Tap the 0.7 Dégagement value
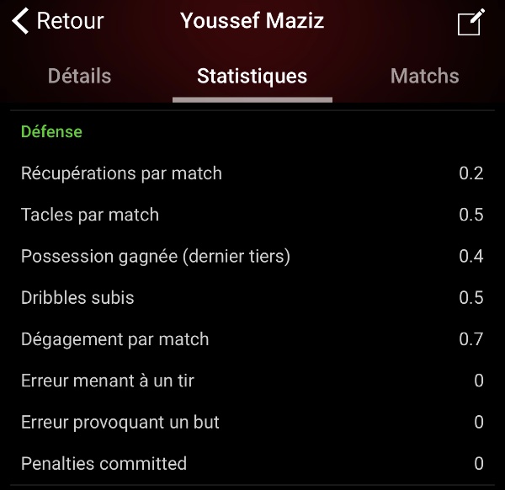The width and height of the screenshot is (505, 490). pyautogui.click(x=471, y=339)
